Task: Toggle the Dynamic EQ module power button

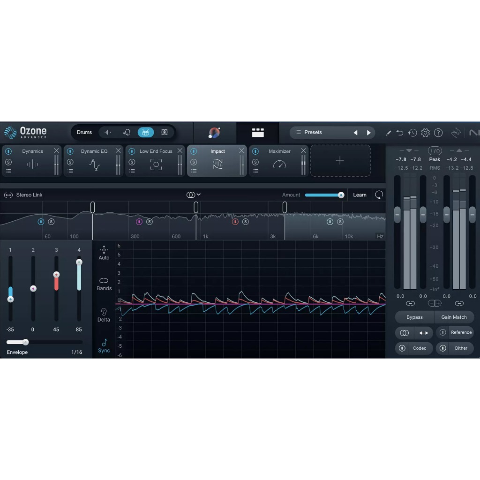Action: 70,151
